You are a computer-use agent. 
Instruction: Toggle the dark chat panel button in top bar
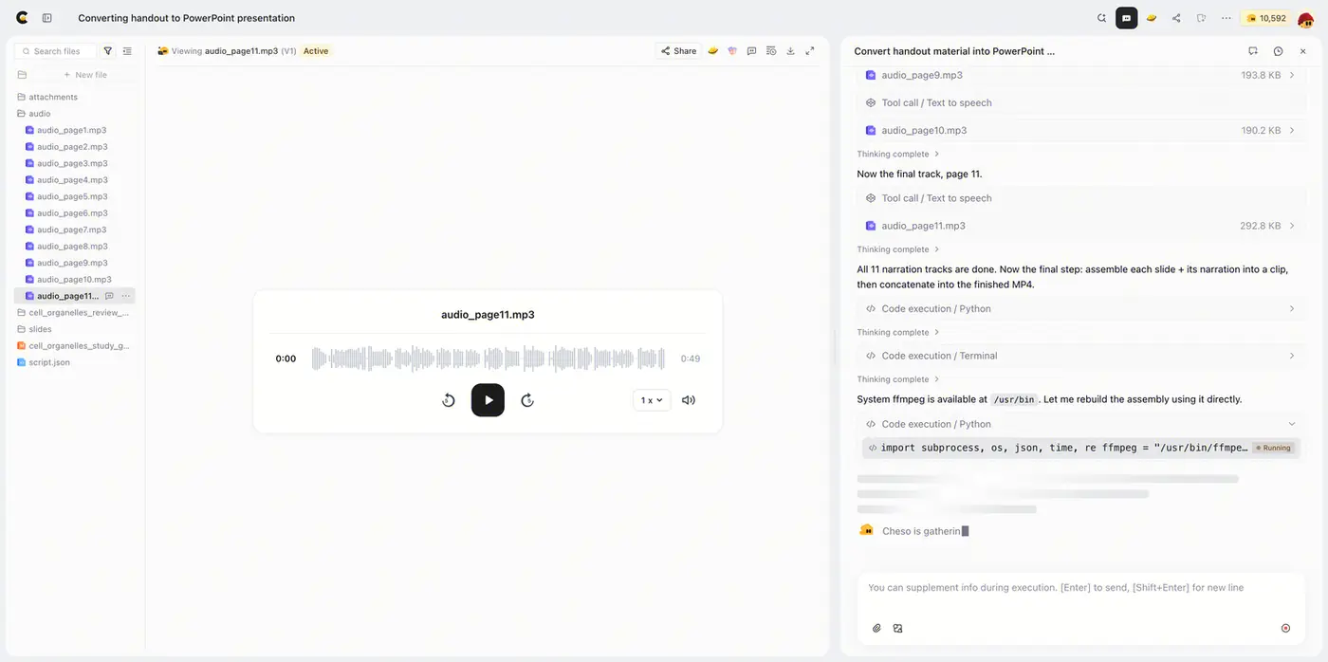[x=1127, y=18]
